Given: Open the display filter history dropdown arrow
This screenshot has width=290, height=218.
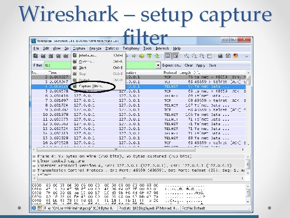Looking at the screenshot, I should click(158, 65).
